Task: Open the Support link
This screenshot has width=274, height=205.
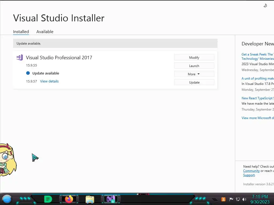Action: 249,175
